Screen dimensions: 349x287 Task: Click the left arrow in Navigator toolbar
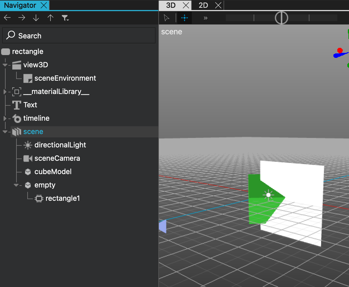coord(7,18)
